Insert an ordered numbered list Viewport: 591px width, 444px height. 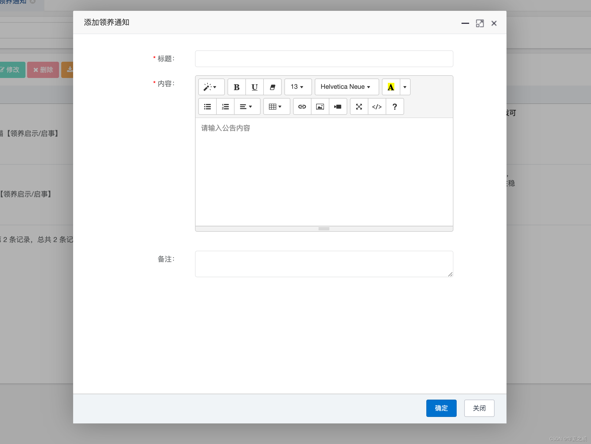[x=225, y=107]
